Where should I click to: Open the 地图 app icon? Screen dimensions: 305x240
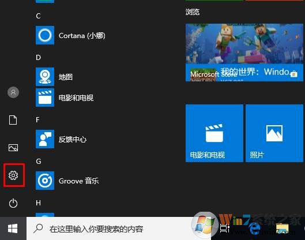(45, 77)
